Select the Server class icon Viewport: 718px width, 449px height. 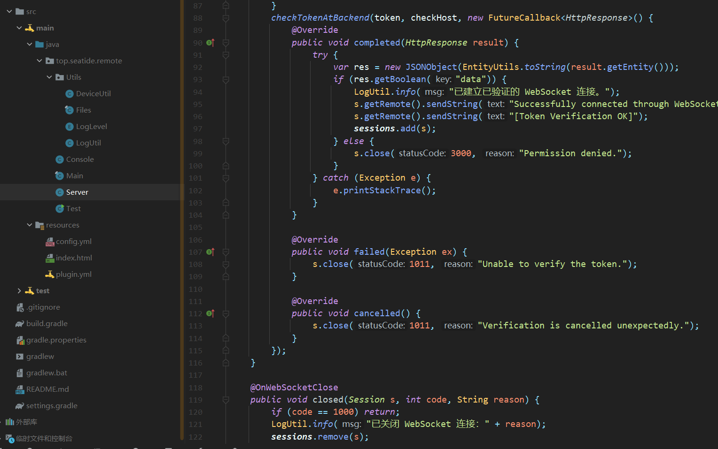coord(60,192)
